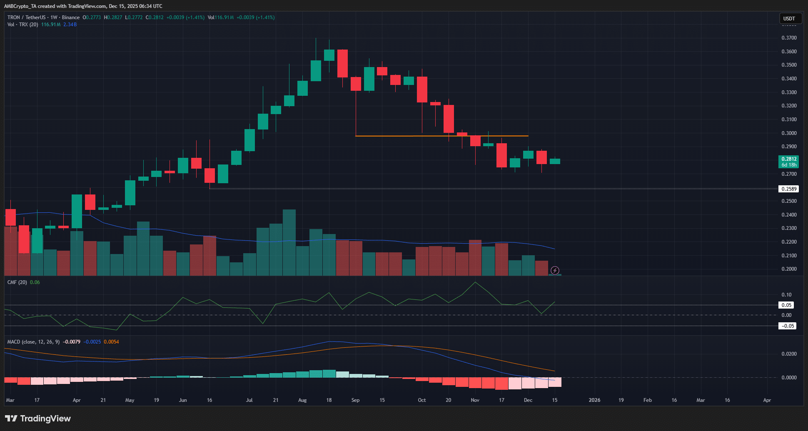Click the TradingView logo
The image size is (808, 431).
pos(37,419)
